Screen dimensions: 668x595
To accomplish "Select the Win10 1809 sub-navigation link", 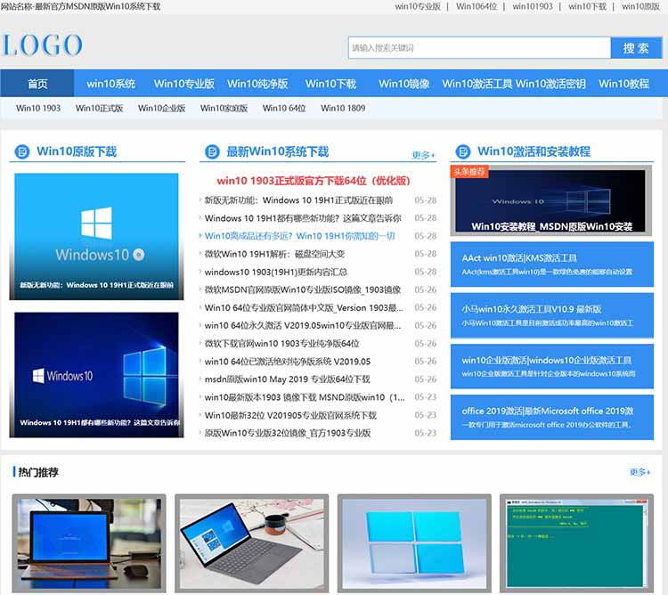I will tap(343, 108).
